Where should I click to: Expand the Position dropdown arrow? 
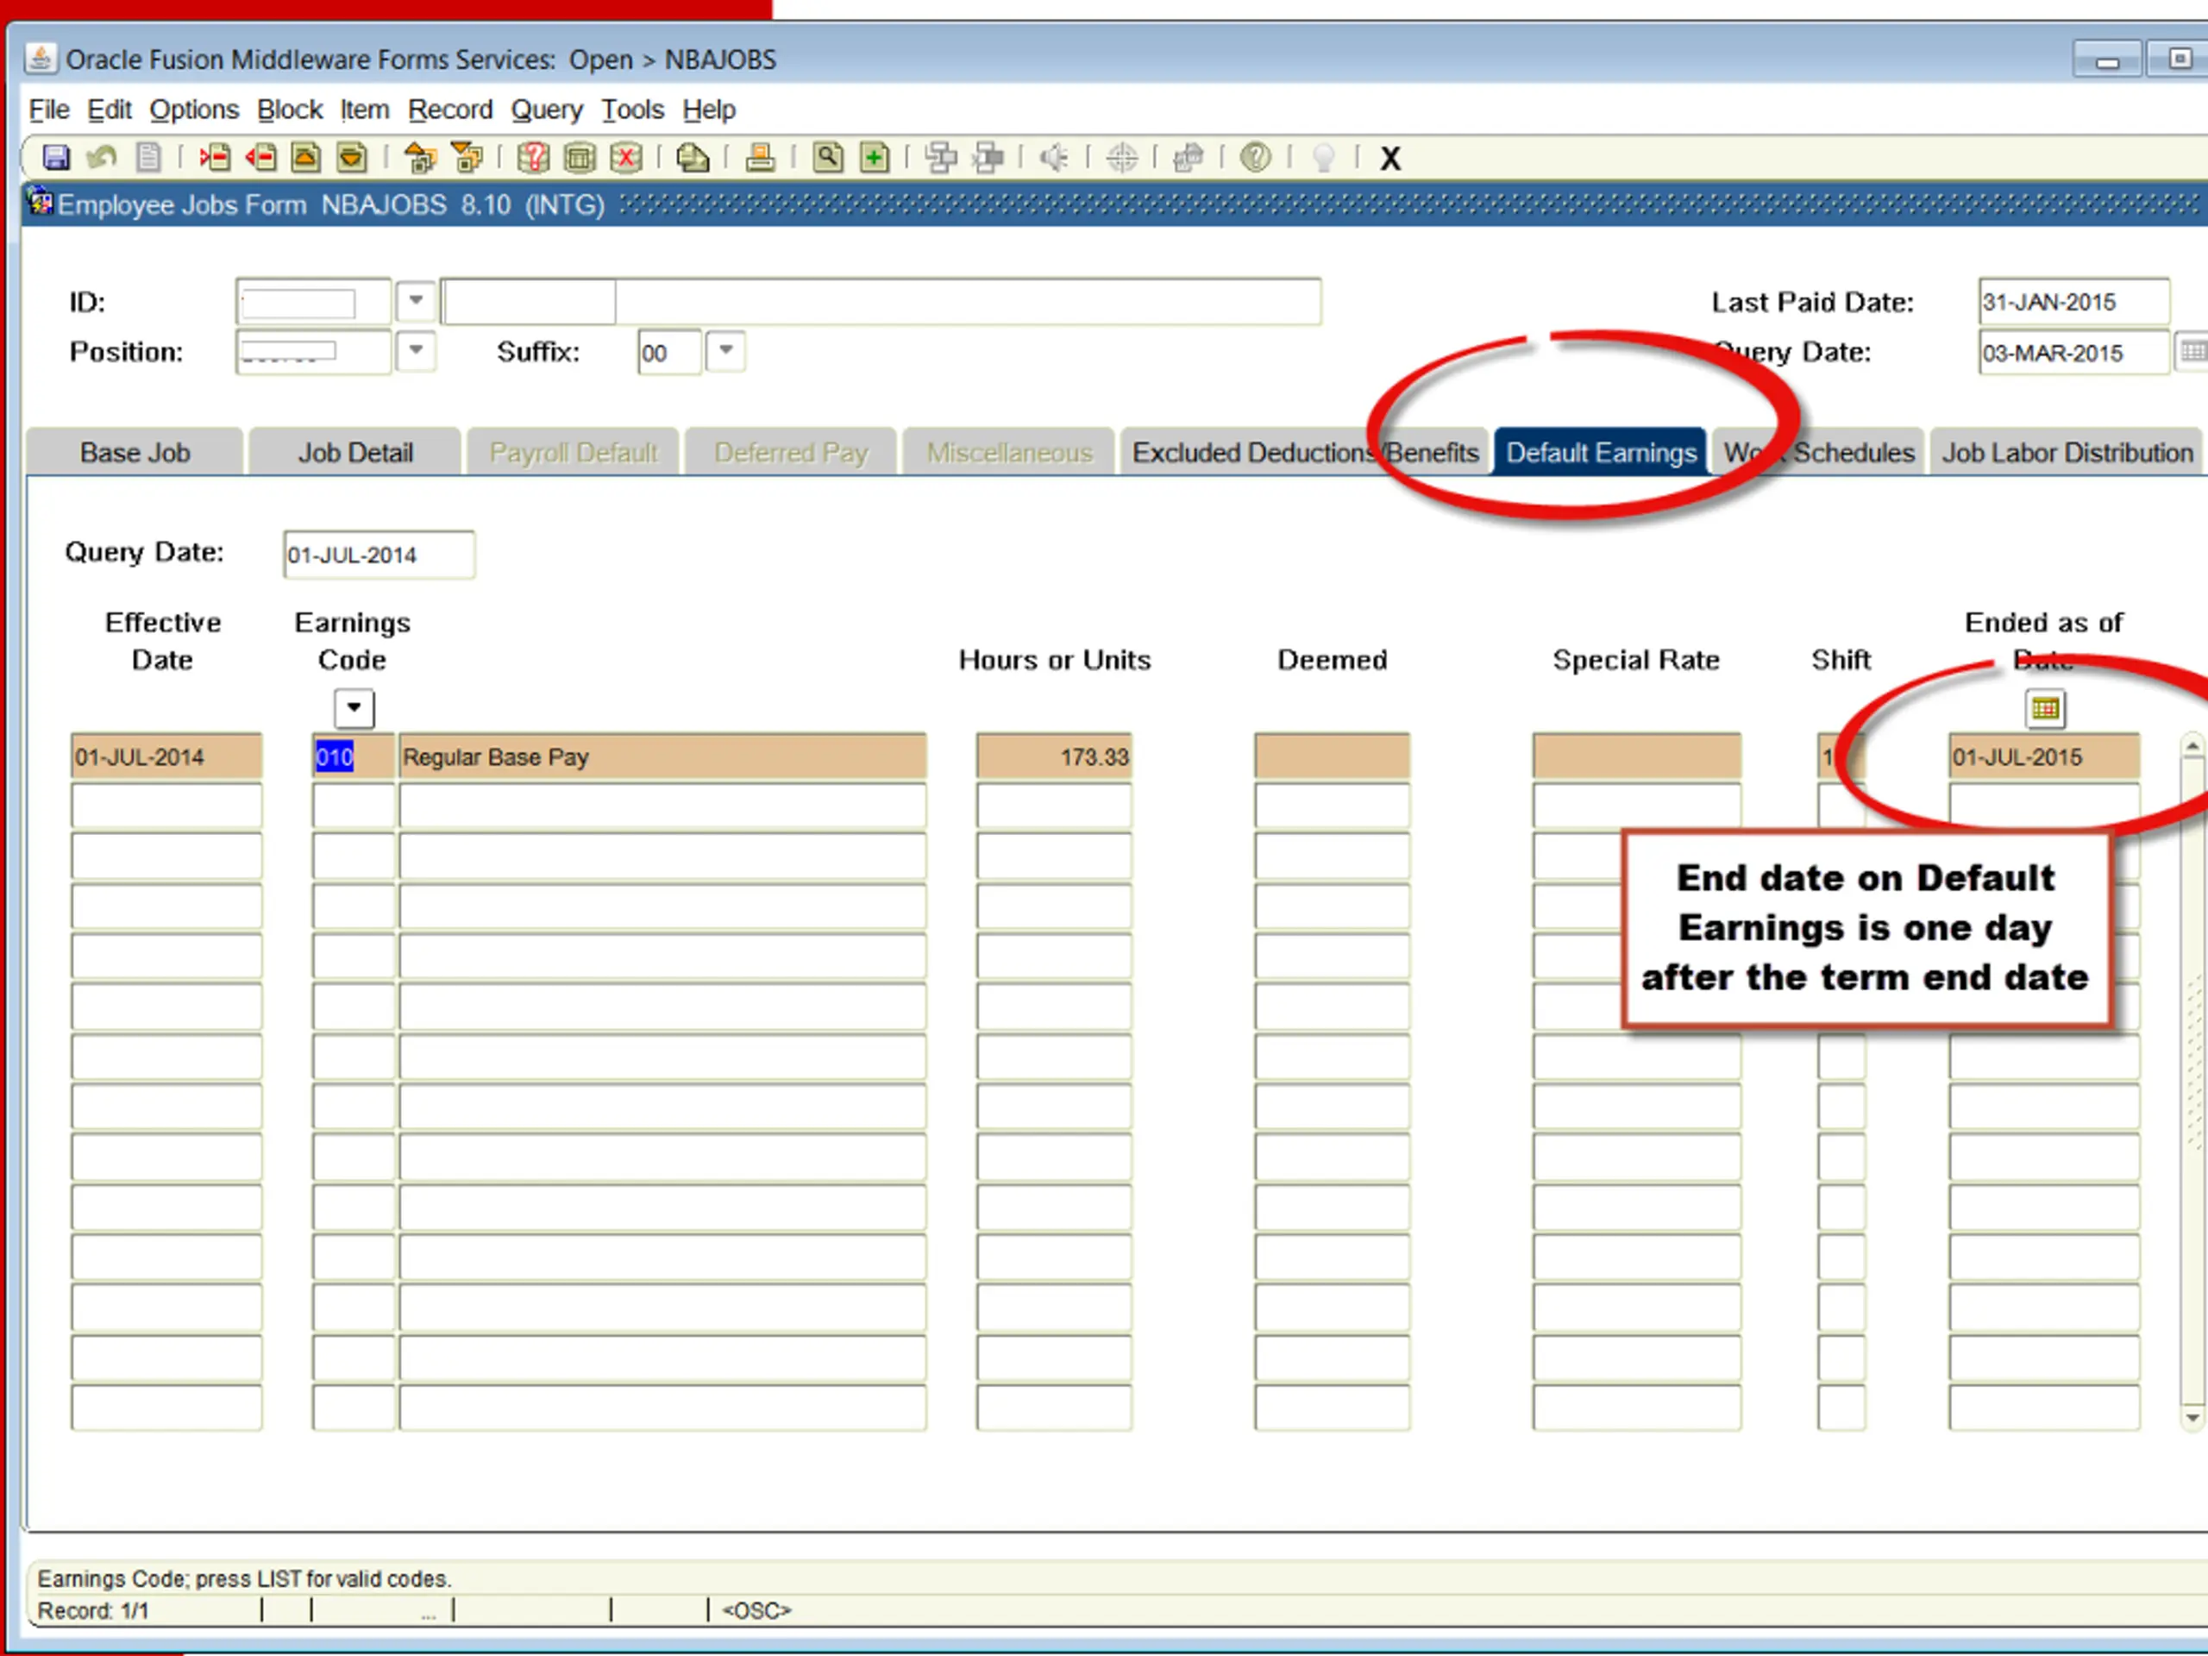417,351
